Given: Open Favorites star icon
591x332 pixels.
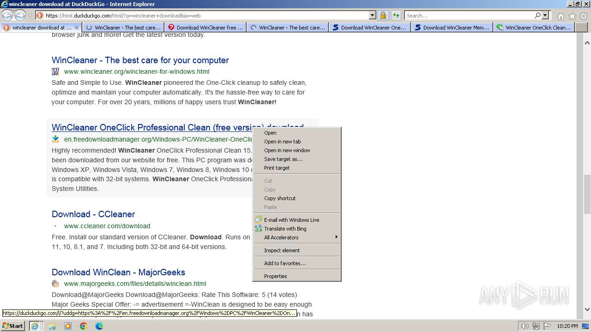Looking at the screenshot, I should pyautogui.click(x=572, y=16).
